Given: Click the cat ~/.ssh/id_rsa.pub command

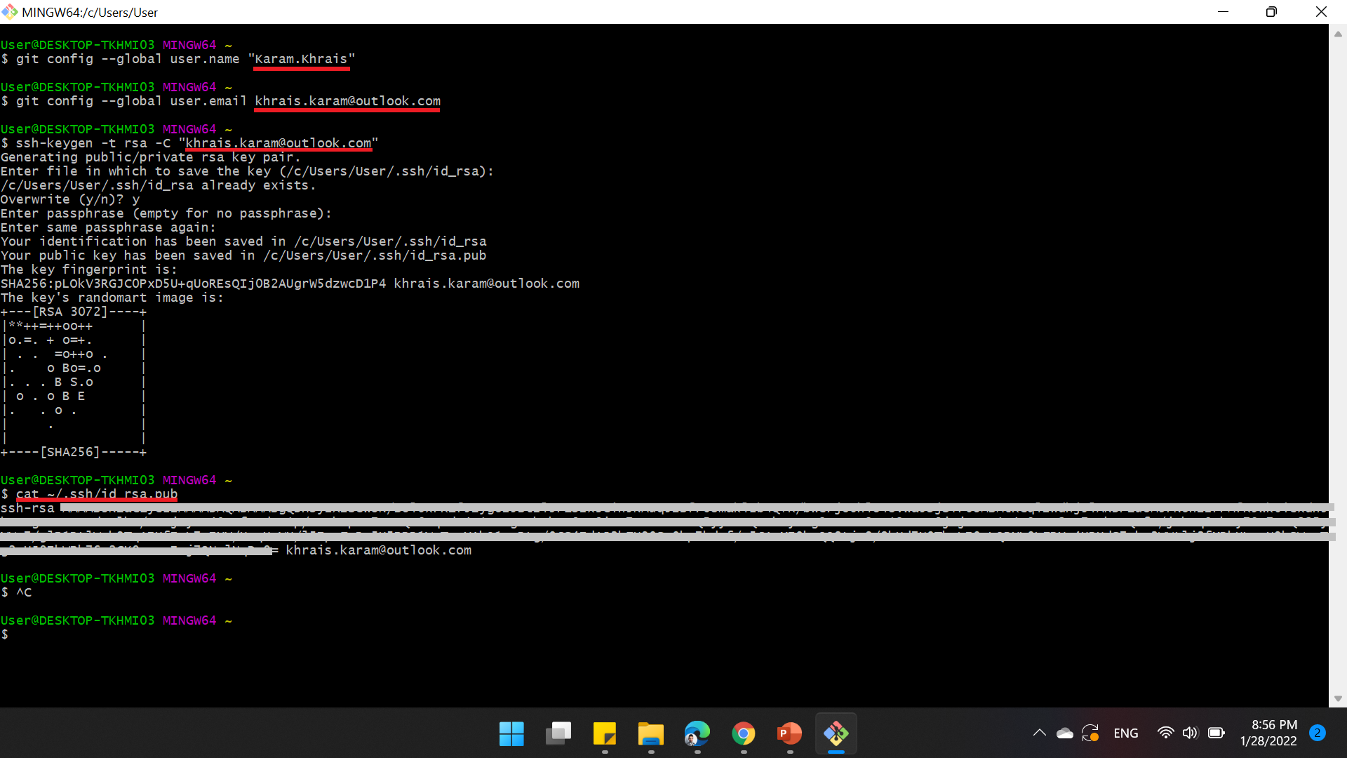Looking at the screenshot, I should coord(97,494).
